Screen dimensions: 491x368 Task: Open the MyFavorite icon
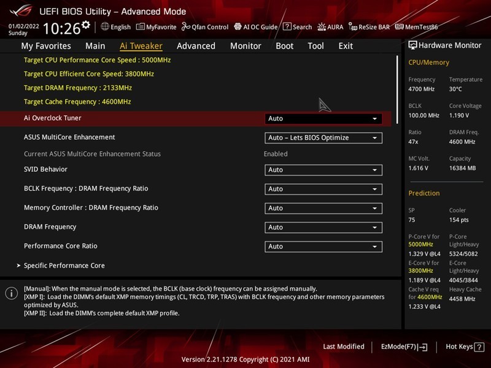(x=141, y=26)
